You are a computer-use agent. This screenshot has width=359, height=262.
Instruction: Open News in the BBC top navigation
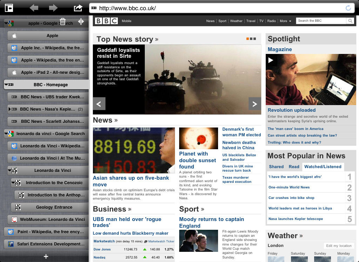click(x=210, y=21)
